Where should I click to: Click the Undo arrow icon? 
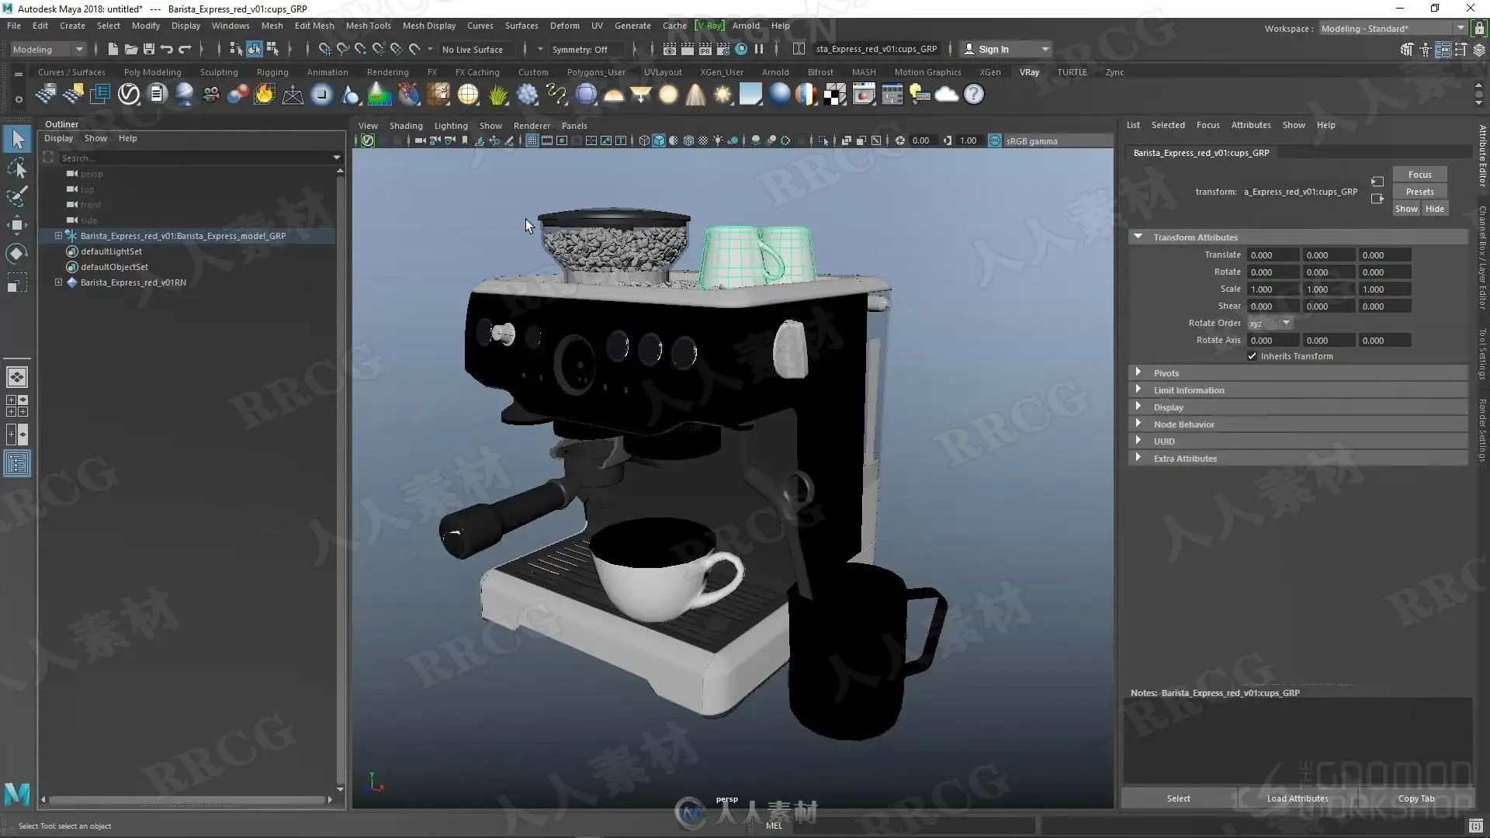point(167,50)
